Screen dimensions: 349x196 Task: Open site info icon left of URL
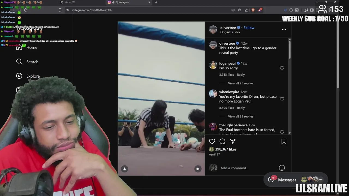(x=68, y=10)
